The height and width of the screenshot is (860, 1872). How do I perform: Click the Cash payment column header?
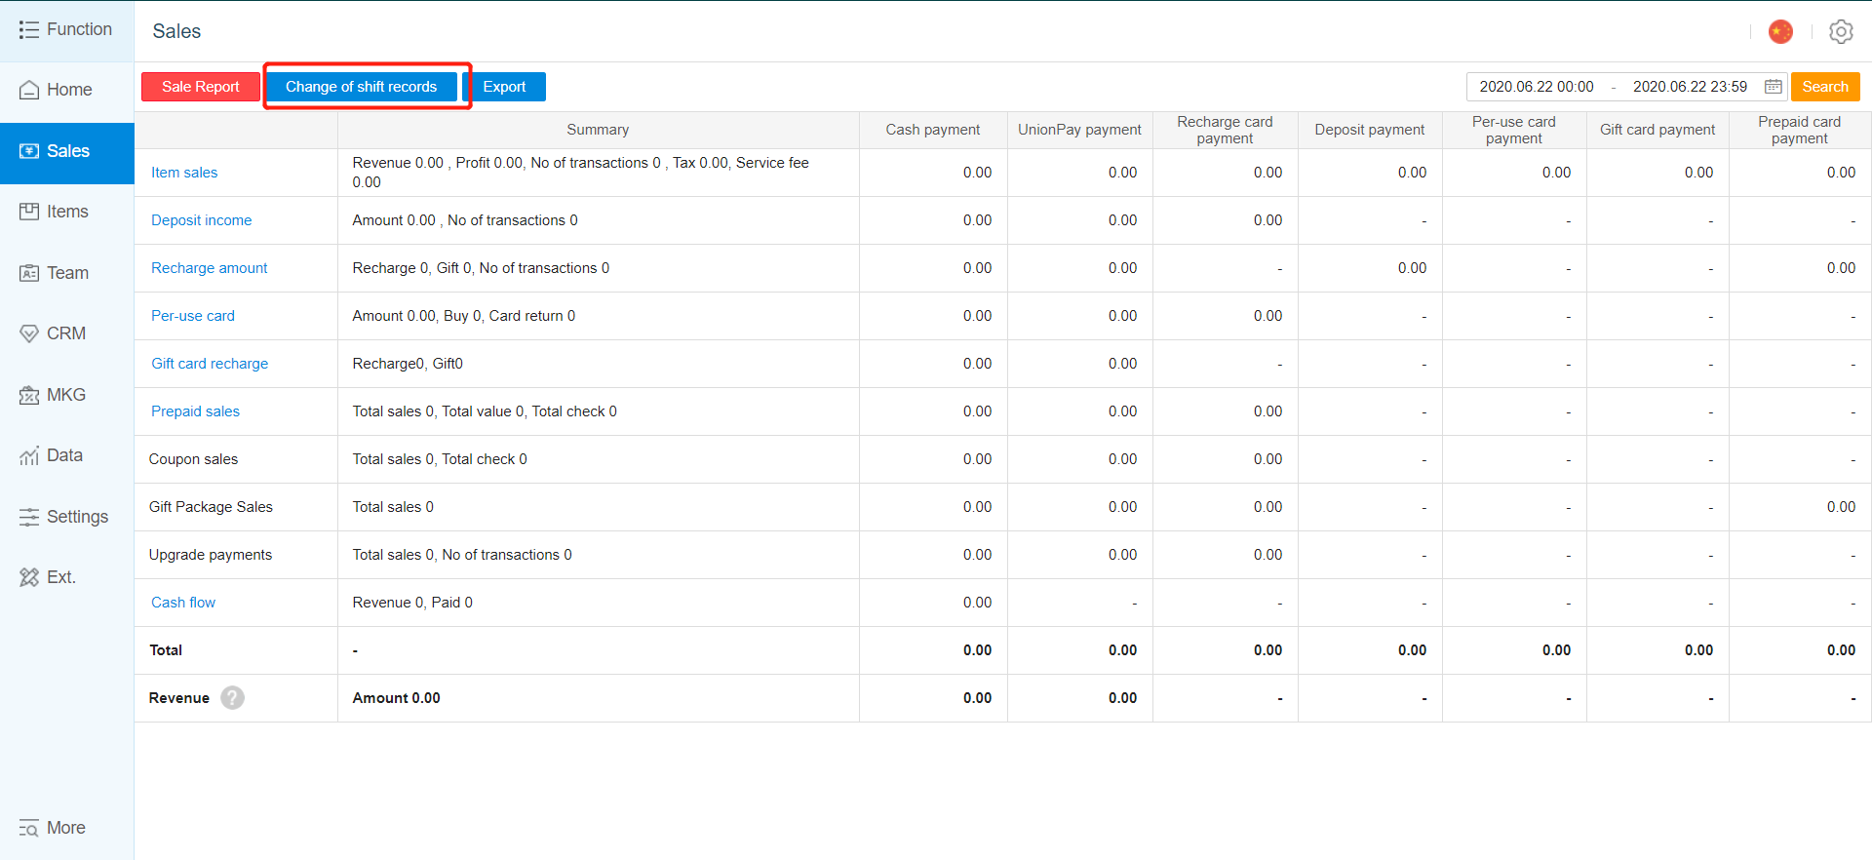(933, 130)
